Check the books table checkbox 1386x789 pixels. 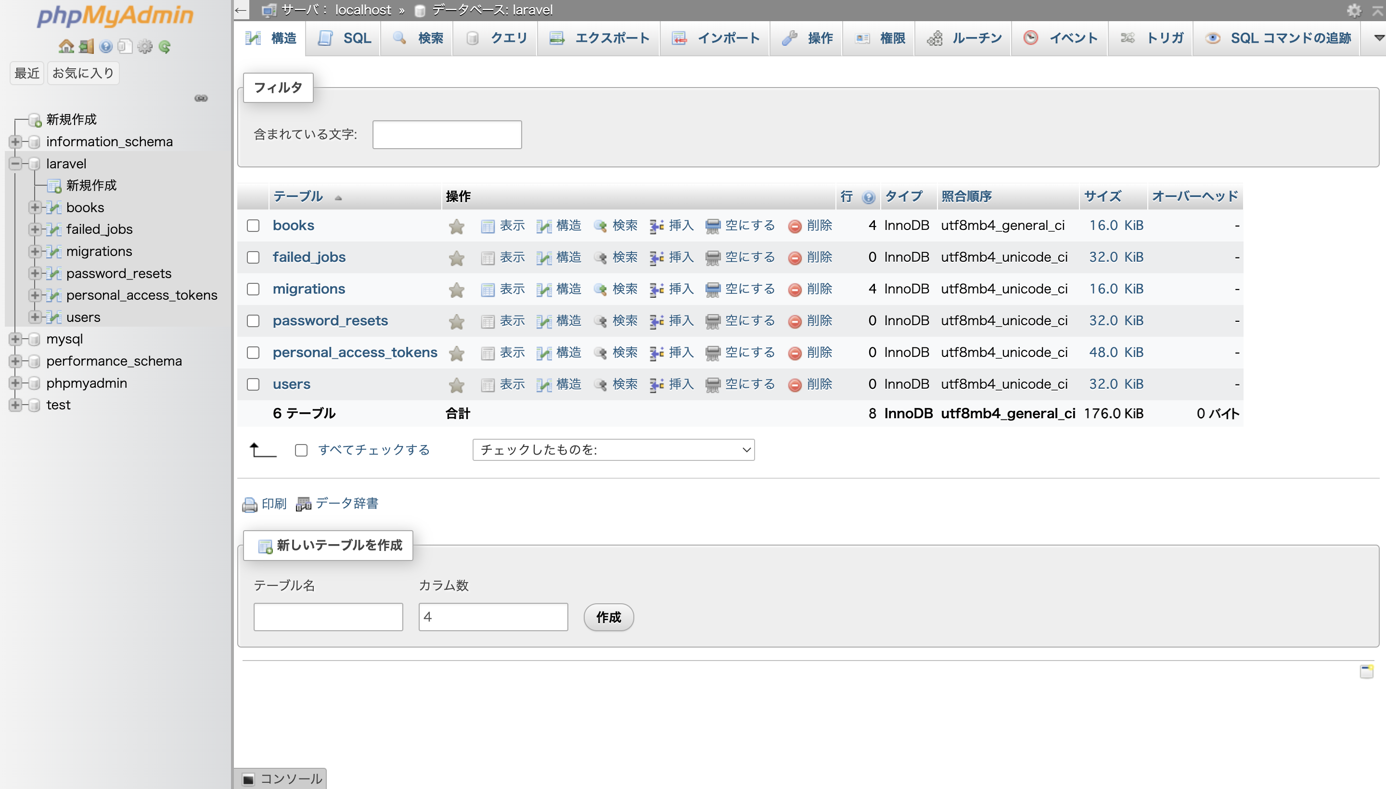pyautogui.click(x=253, y=226)
